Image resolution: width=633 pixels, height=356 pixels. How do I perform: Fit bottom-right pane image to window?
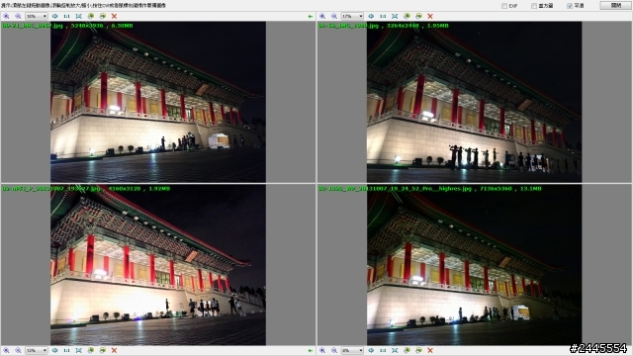pyautogui.click(x=395, y=350)
